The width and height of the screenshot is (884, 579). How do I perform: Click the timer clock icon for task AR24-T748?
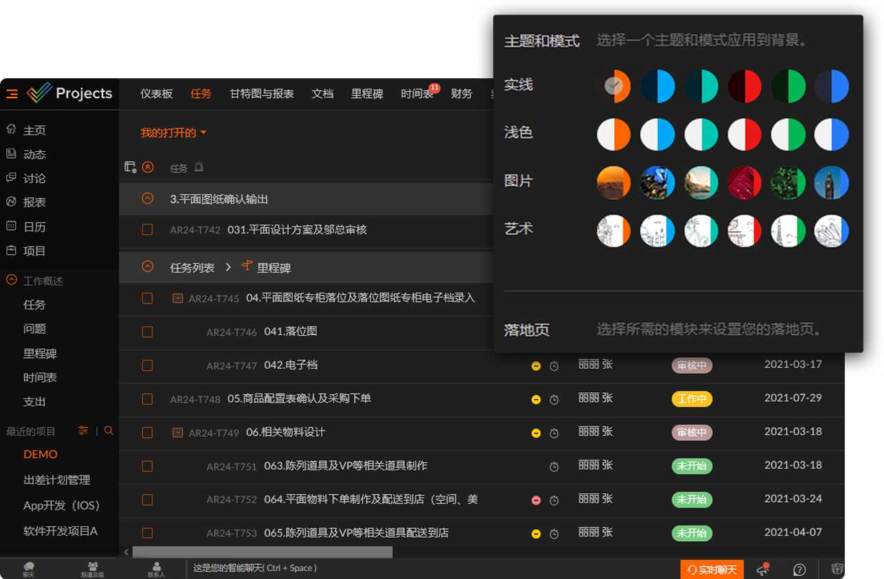click(x=554, y=400)
